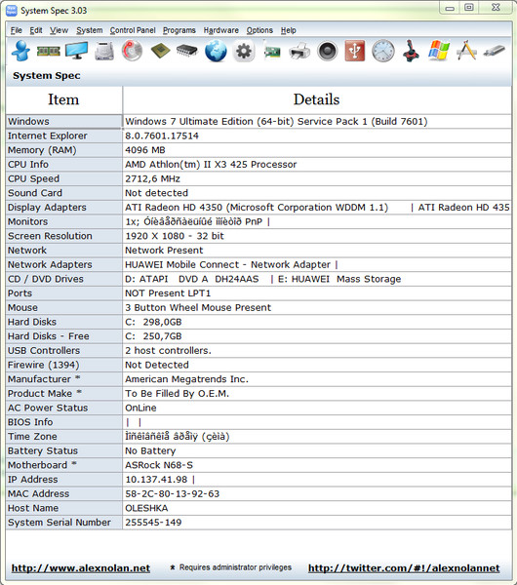Select the joystick game controller icon

pyautogui.click(x=411, y=51)
